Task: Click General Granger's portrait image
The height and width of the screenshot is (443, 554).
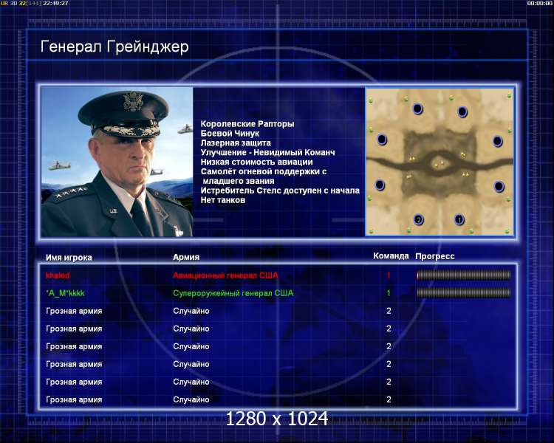Action: tap(117, 162)
